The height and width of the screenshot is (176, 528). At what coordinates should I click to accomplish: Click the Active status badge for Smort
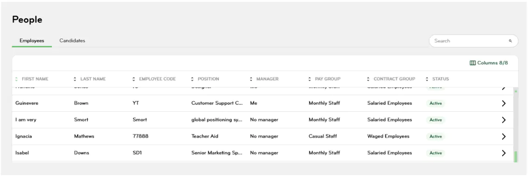point(435,120)
